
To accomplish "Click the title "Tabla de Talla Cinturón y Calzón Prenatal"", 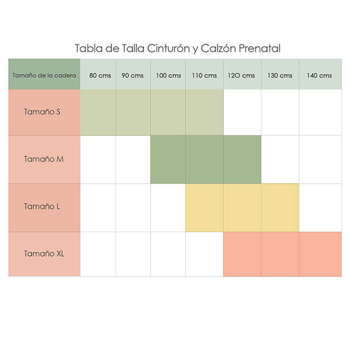I will tap(177, 48).
